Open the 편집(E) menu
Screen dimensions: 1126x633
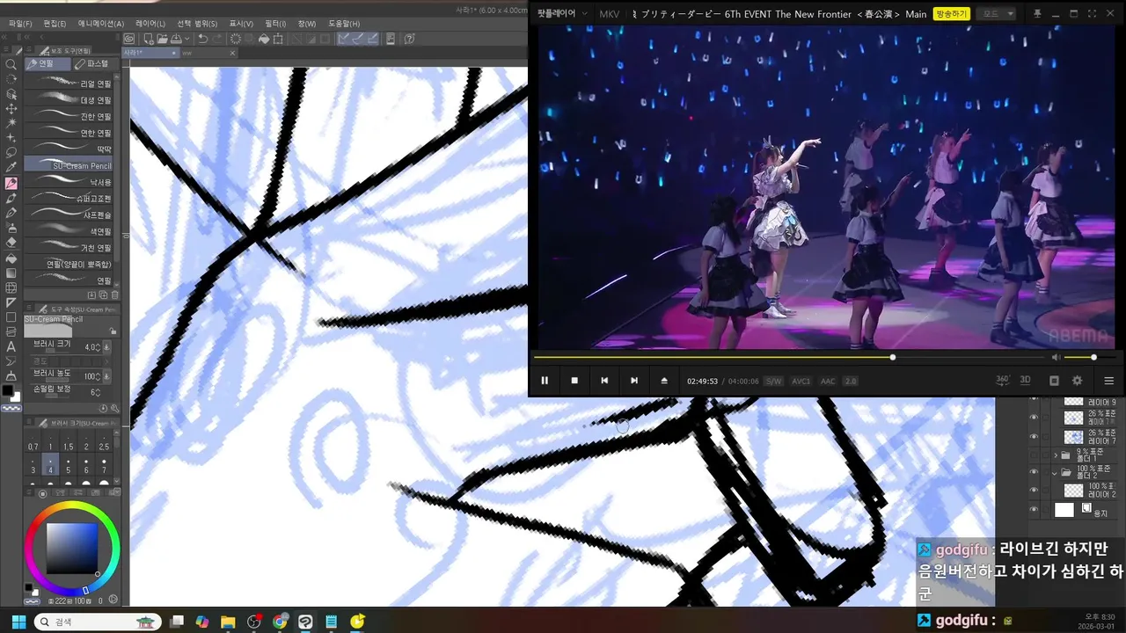tap(55, 24)
